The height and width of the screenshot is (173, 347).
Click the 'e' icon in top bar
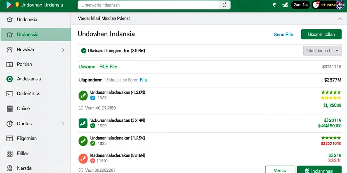click(x=274, y=5)
